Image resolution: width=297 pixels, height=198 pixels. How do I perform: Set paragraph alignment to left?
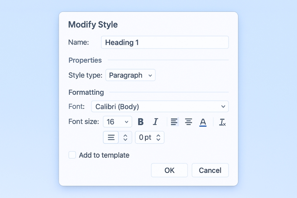pos(174,122)
